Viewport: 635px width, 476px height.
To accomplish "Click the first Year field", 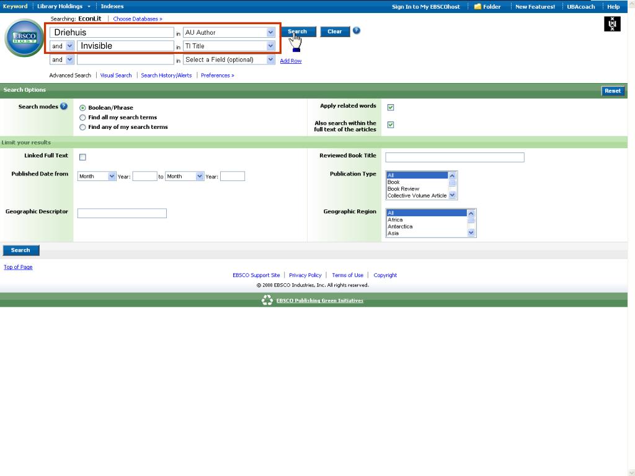I will (x=144, y=176).
